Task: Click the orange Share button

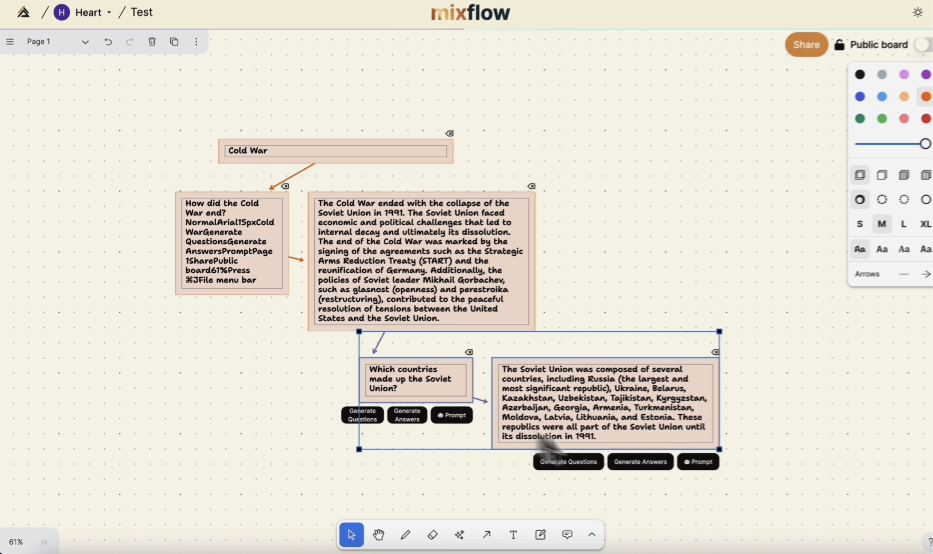Action: pyautogui.click(x=806, y=44)
